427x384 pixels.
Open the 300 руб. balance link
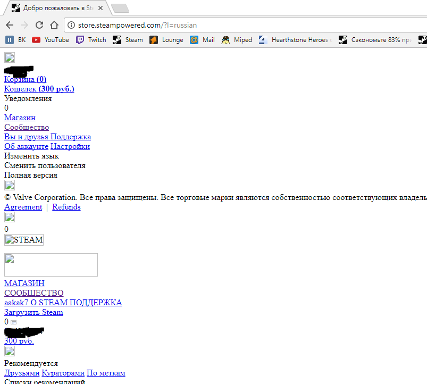[x=19, y=341]
